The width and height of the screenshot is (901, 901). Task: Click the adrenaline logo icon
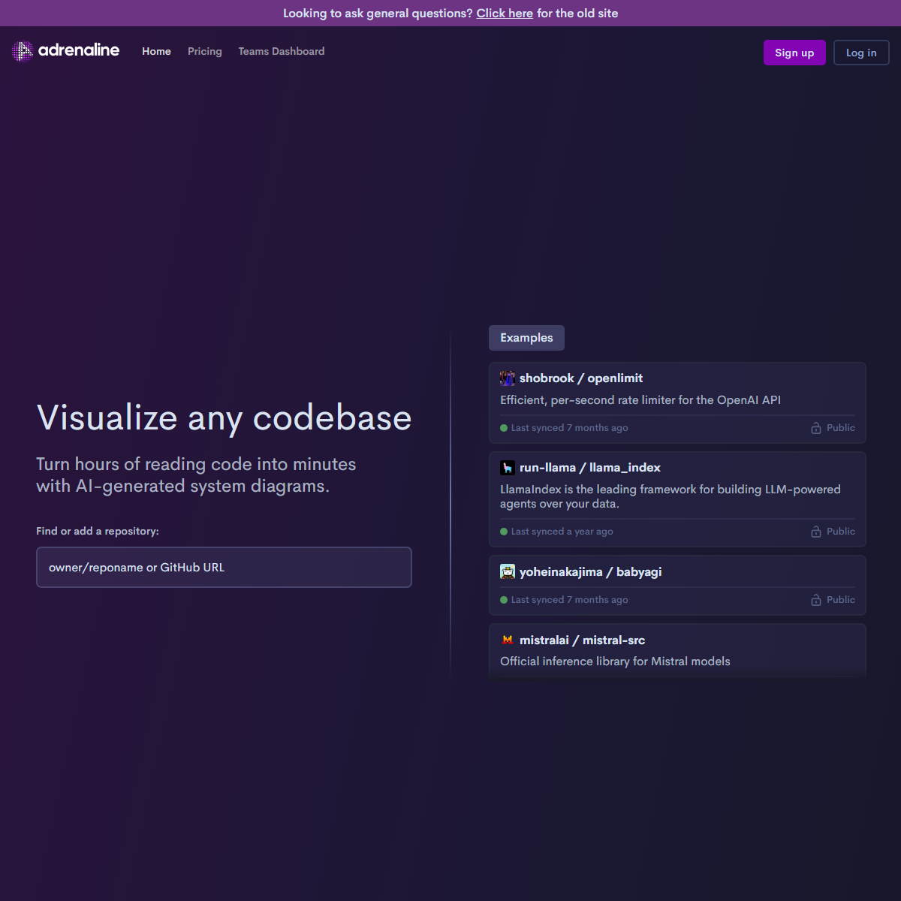coord(23,51)
